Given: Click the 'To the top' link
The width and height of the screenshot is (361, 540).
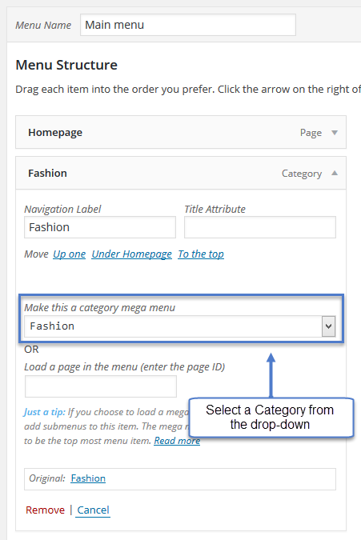Looking at the screenshot, I should coord(201,254).
